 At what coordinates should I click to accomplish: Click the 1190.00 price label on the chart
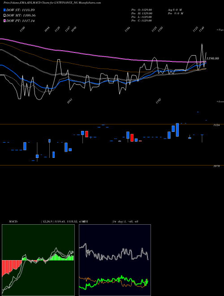tap(213, 58)
